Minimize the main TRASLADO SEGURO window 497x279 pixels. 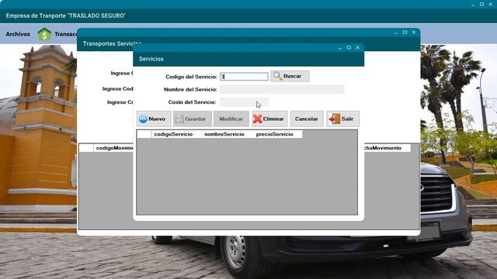point(473,5)
